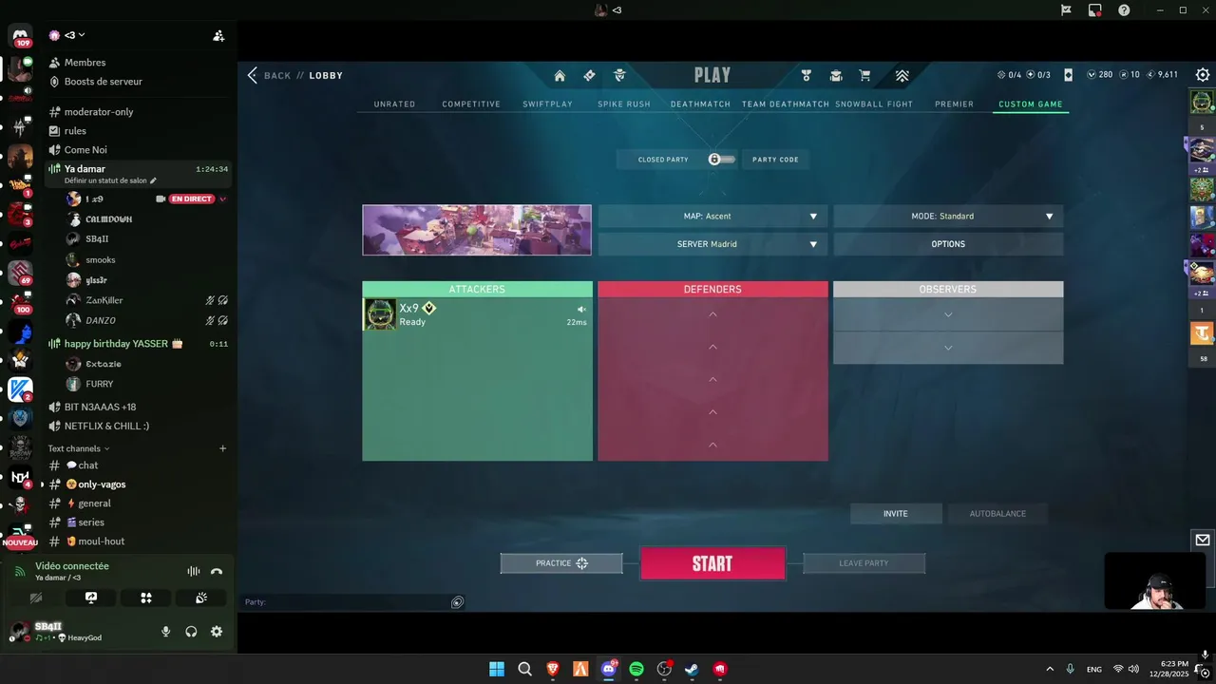Join first Observers slot arrow
This screenshot has width=1216, height=684.
click(948, 314)
